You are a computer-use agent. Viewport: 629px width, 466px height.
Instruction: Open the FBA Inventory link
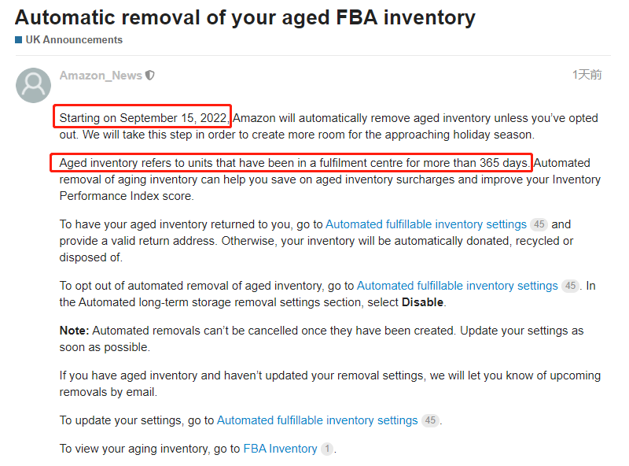[280, 449]
